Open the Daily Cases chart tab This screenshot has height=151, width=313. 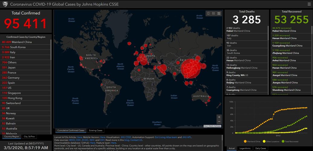[261, 148]
